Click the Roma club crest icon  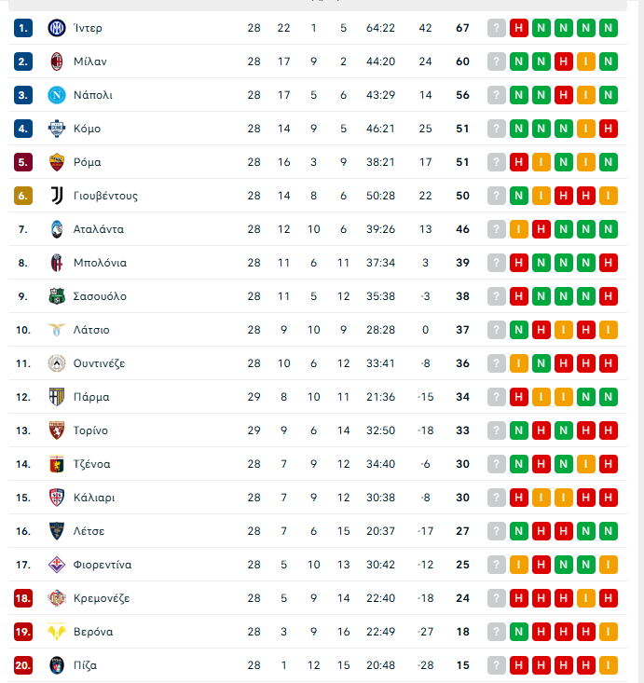57,162
